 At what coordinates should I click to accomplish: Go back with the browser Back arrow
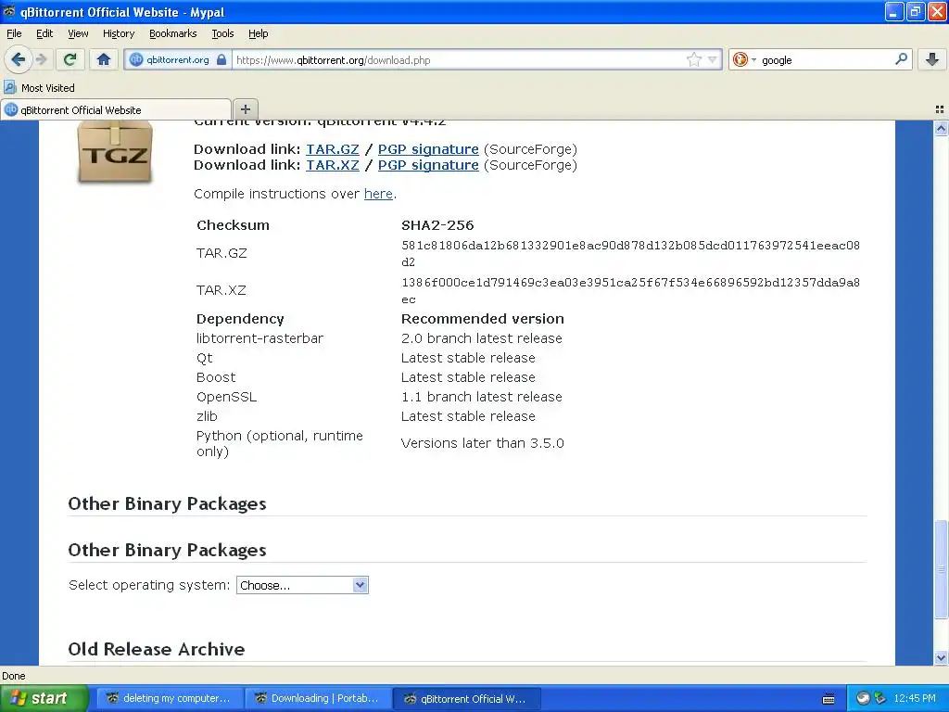pos(19,59)
